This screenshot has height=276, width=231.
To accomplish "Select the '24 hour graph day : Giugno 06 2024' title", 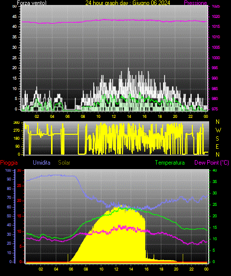I will tap(128, 3).
